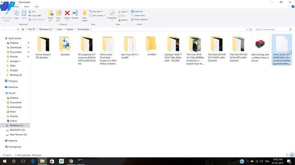Go up one folder level arrow
295x165 pixels.
pyautogui.click(x=18, y=29)
